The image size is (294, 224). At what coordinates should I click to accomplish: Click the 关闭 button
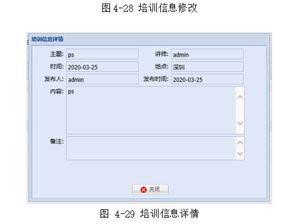click(150, 189)
